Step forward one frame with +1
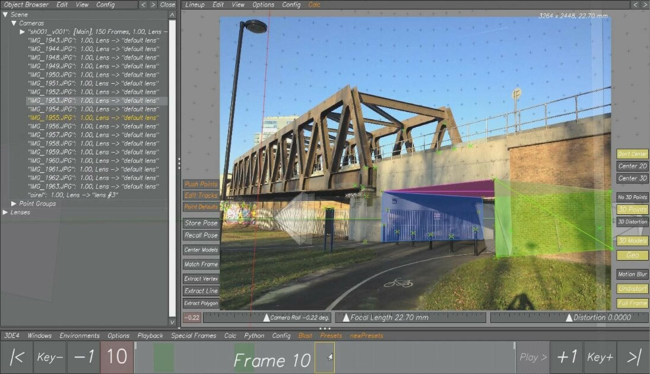650x374 pixels. click(x=567, y=357)
